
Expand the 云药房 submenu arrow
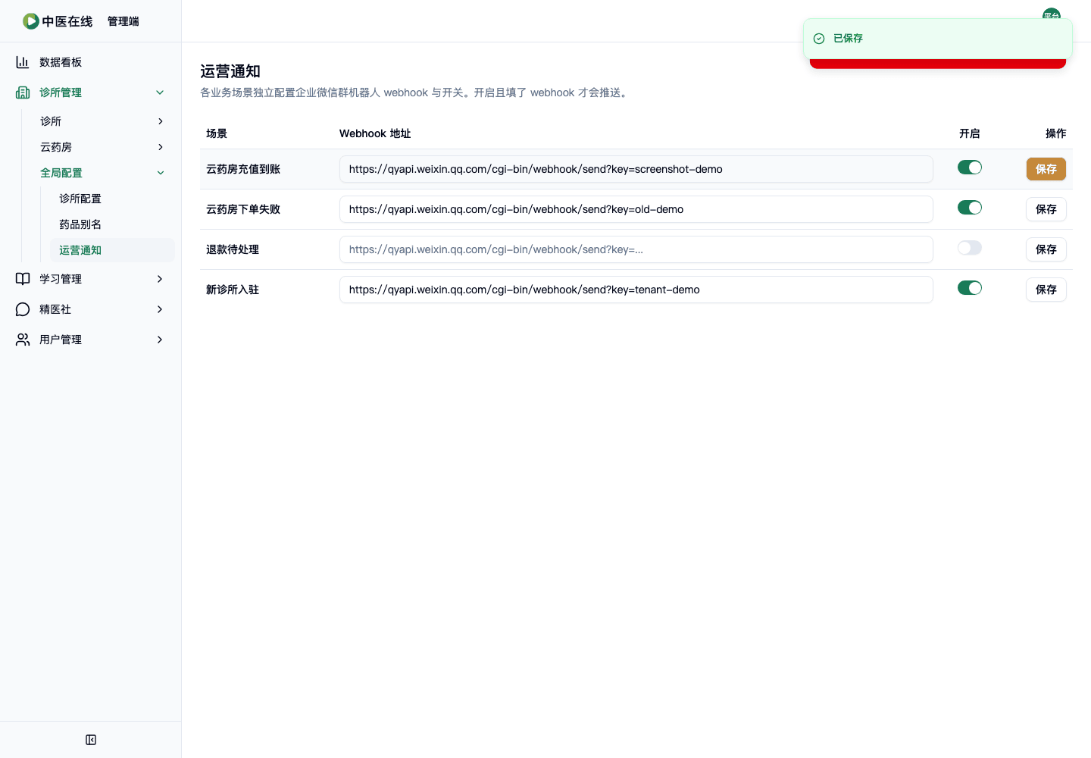pos(161,147)
